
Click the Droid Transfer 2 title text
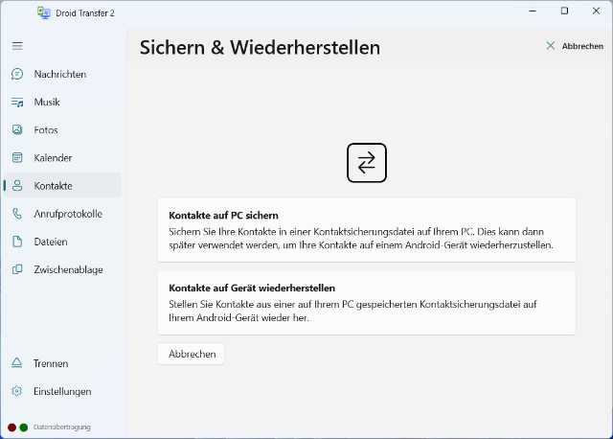point(85,12)
